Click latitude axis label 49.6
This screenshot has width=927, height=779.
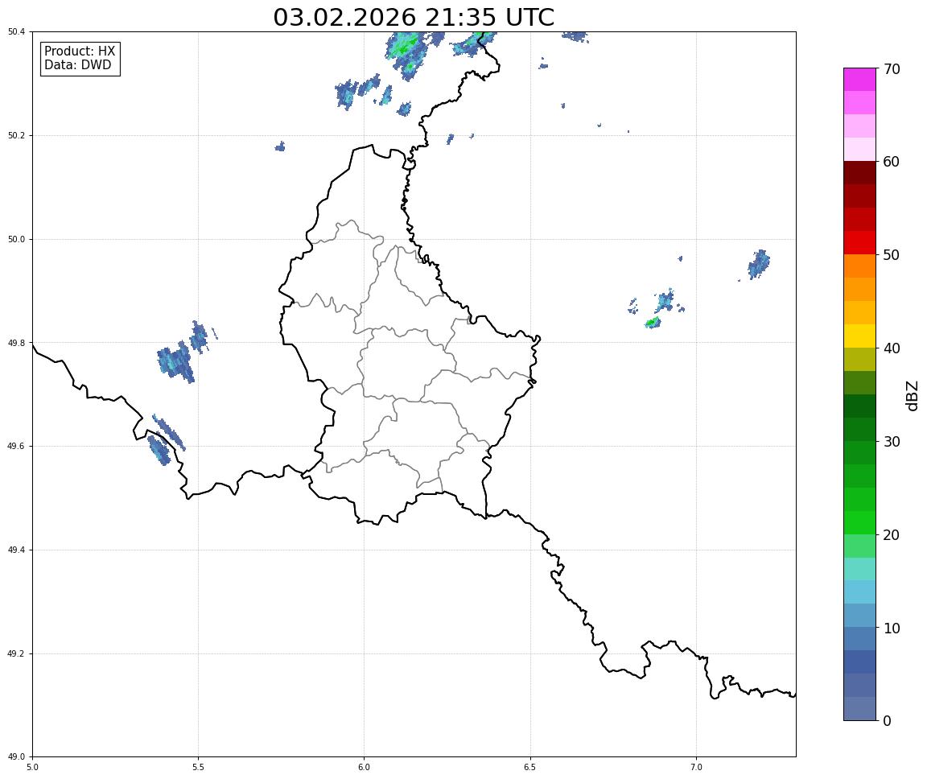(x=17, y=447)
